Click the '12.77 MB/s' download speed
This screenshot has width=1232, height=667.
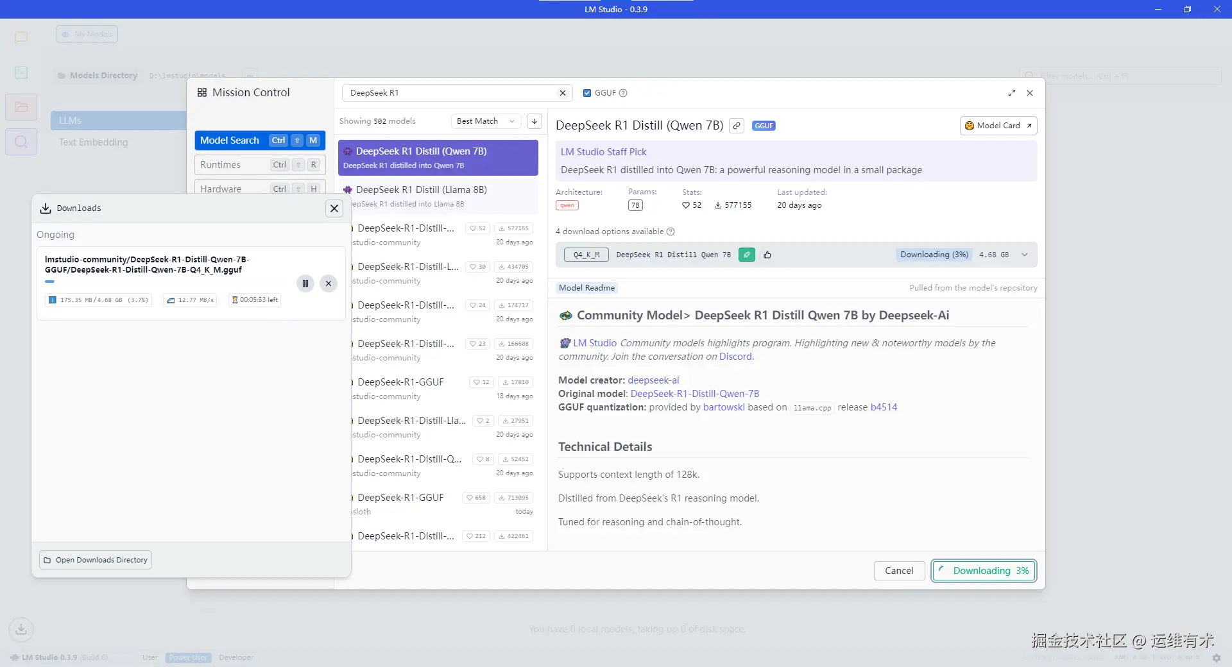tap(190, 300)
